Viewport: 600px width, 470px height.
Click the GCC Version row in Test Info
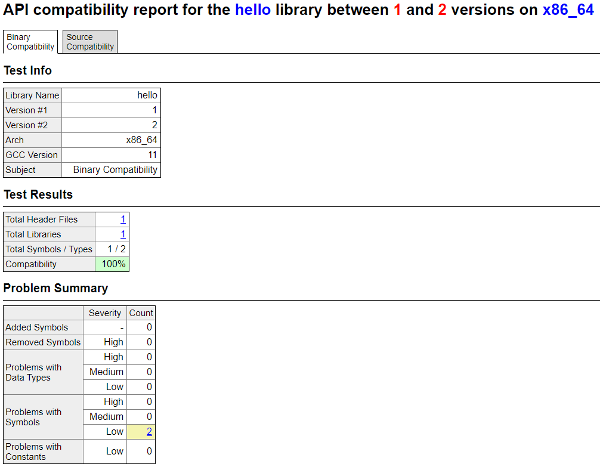click(x=32, y=154)
